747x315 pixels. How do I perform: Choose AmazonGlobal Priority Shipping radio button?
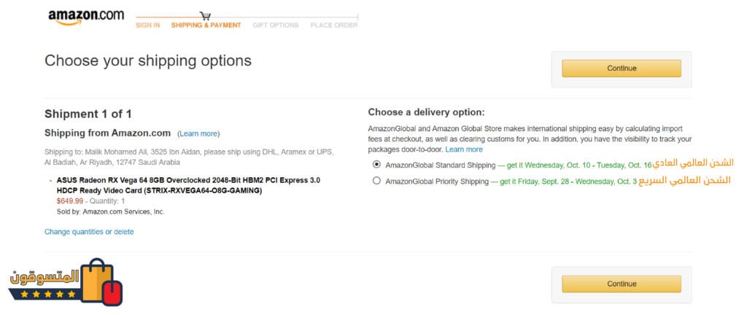click(376, 181)
